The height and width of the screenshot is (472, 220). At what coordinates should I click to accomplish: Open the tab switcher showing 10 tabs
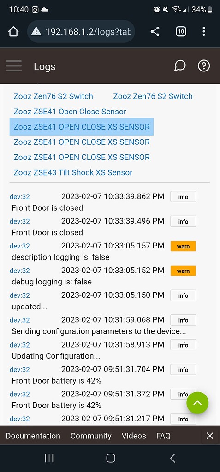click(180, 31)
